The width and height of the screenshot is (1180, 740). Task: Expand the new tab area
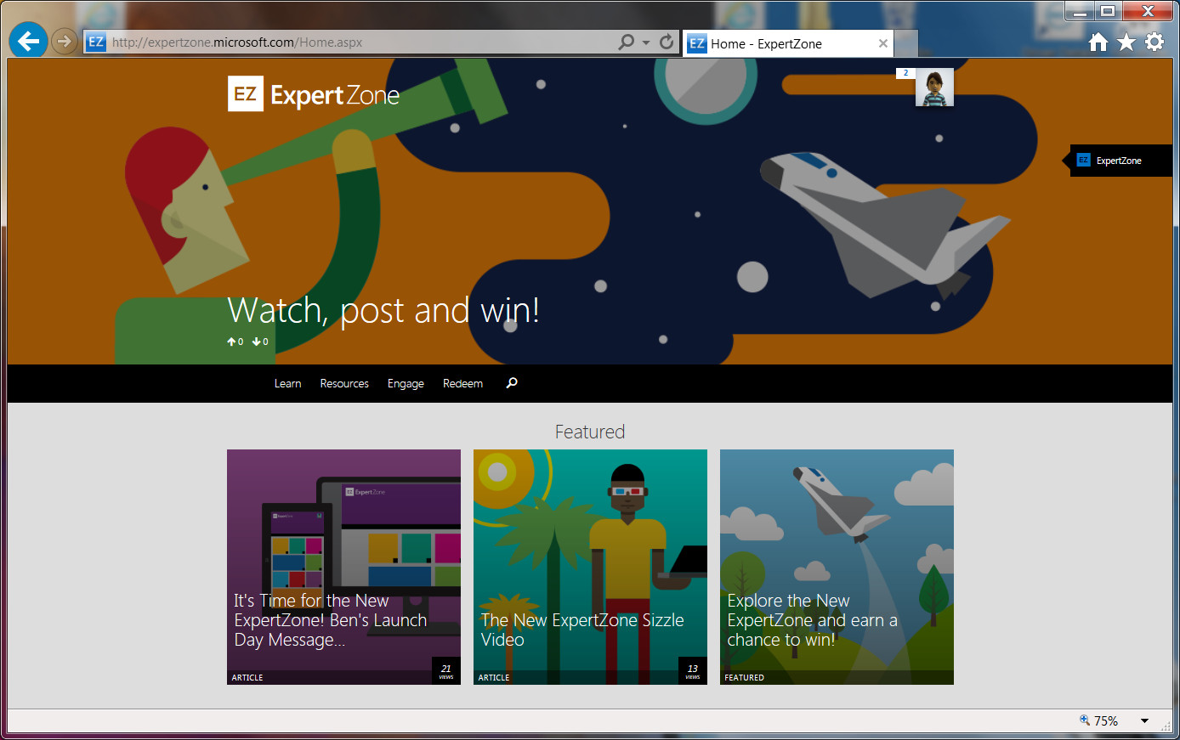click(x=904, y=43)
